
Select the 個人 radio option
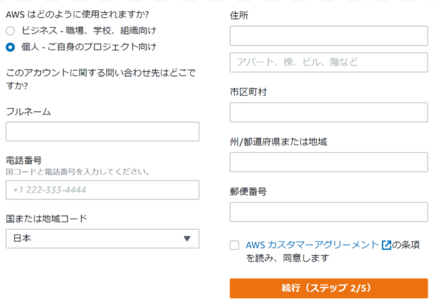[10, 47]
